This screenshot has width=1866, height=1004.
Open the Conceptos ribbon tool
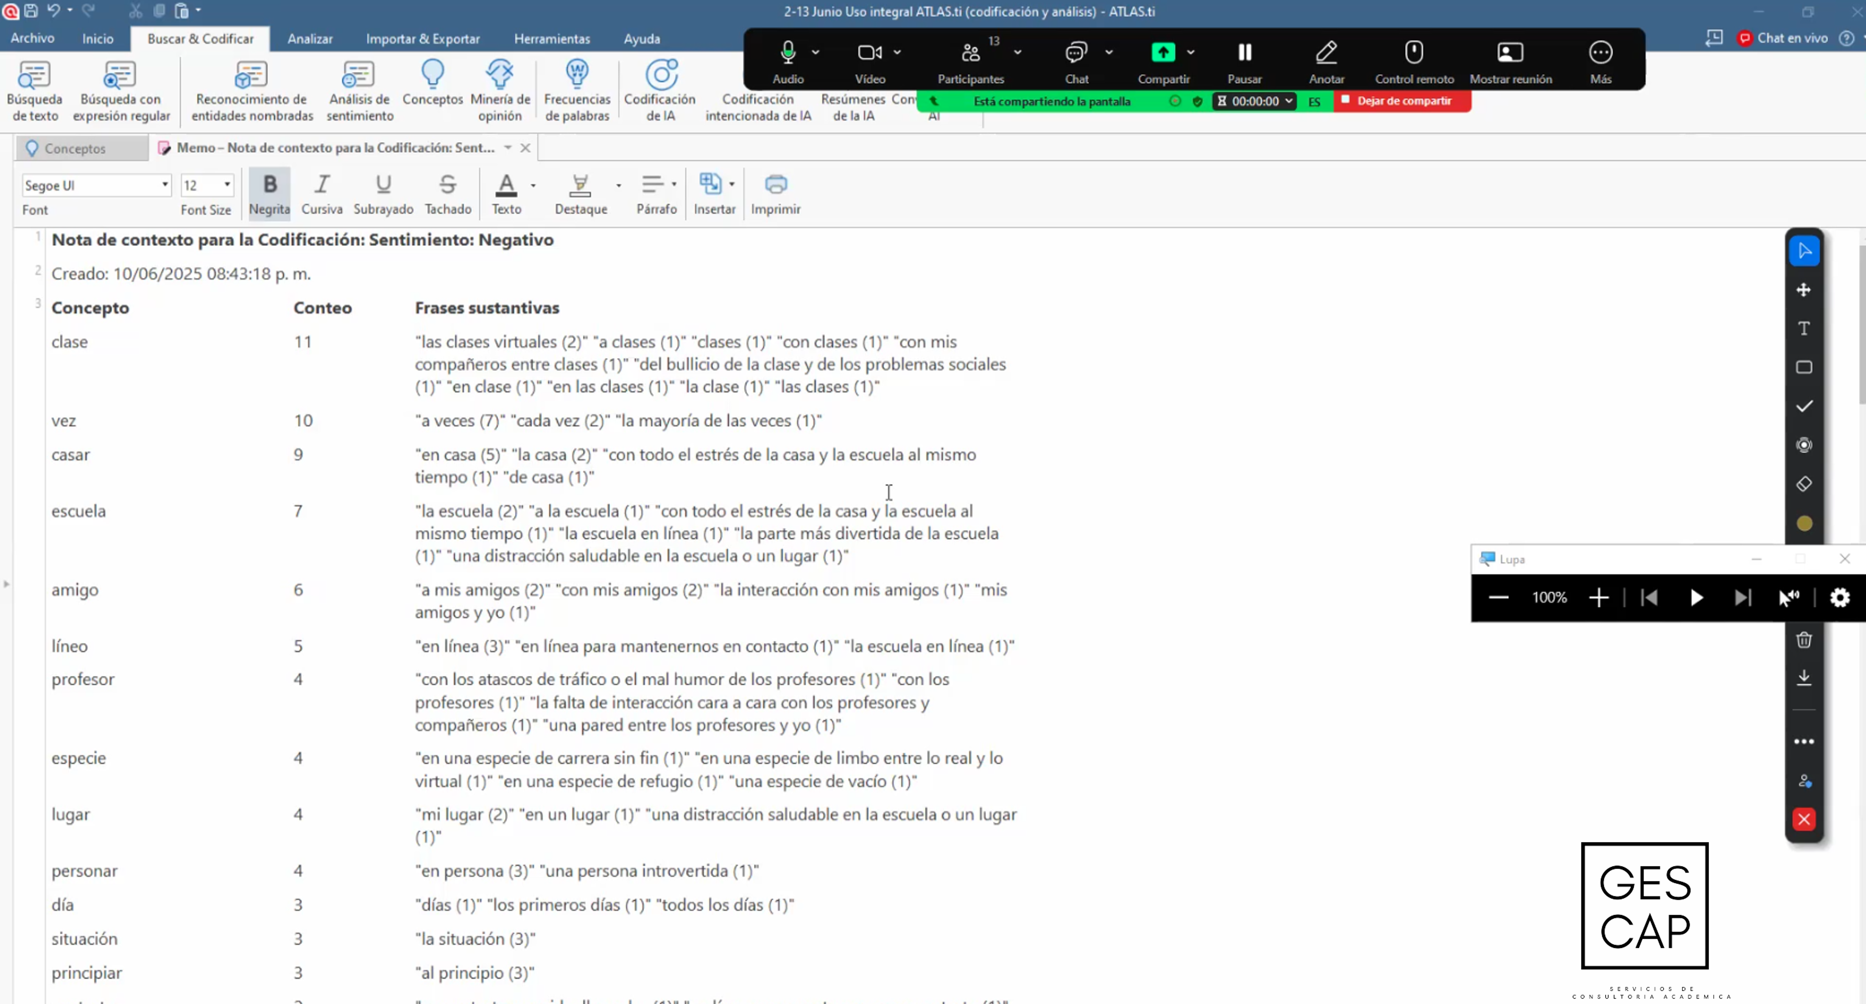tap(433, 83)
